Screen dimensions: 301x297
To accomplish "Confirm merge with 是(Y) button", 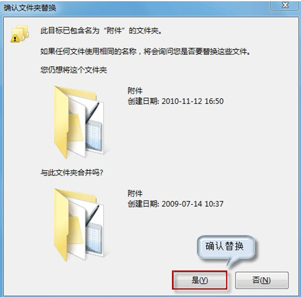I will tap(200, 280).
